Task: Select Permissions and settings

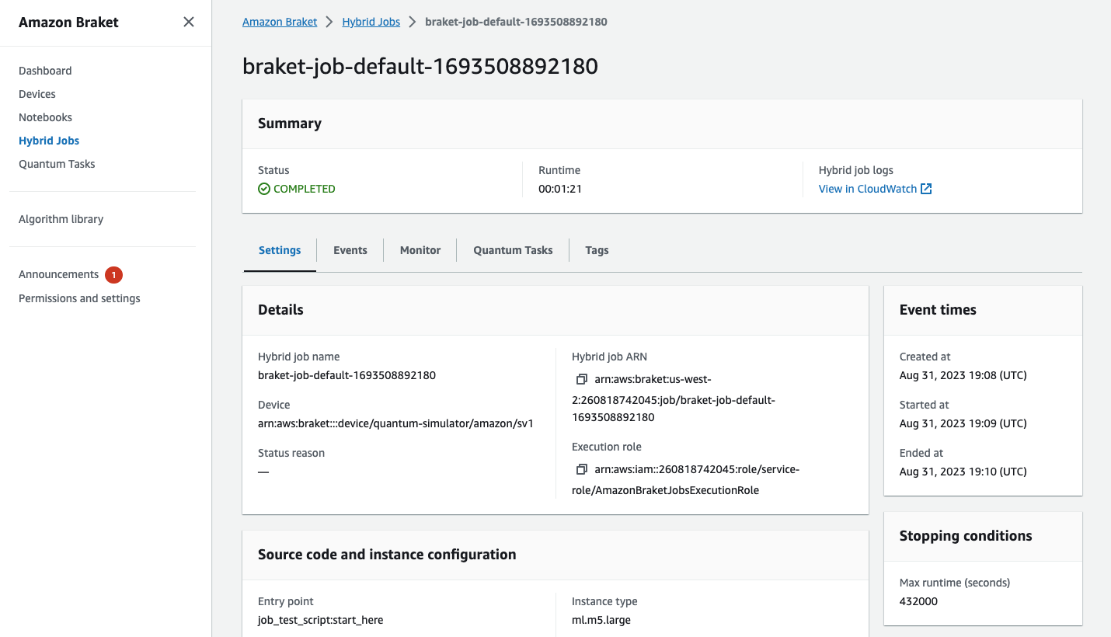Action: 78,298
